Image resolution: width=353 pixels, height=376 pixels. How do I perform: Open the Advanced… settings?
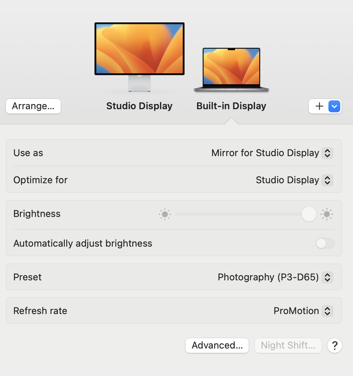(217, 346)
